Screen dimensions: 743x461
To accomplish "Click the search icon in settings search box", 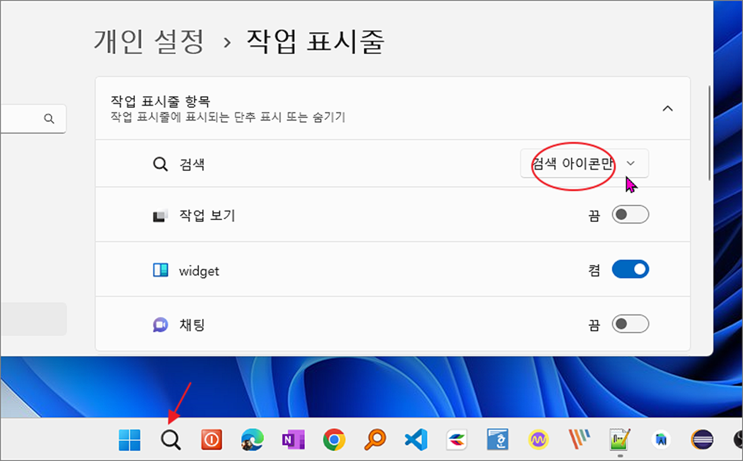I will (x=49, y=119).
